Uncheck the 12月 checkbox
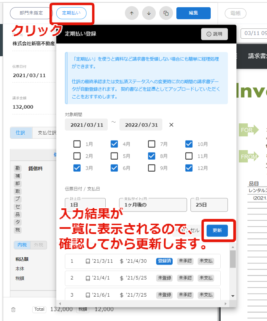Screen dimensions: 267x321 coord(189,168)
